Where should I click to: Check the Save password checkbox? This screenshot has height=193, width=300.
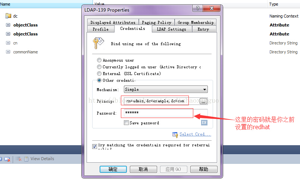click(126, 123)
